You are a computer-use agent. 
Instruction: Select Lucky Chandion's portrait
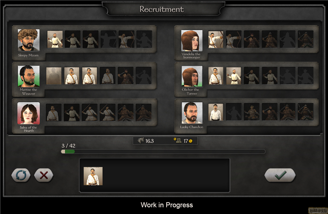pos(192,113)
